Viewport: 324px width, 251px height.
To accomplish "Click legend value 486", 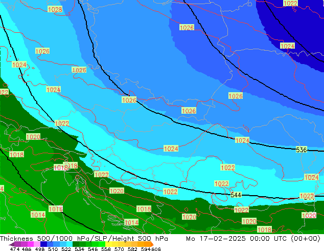I will tap(27, 249).
